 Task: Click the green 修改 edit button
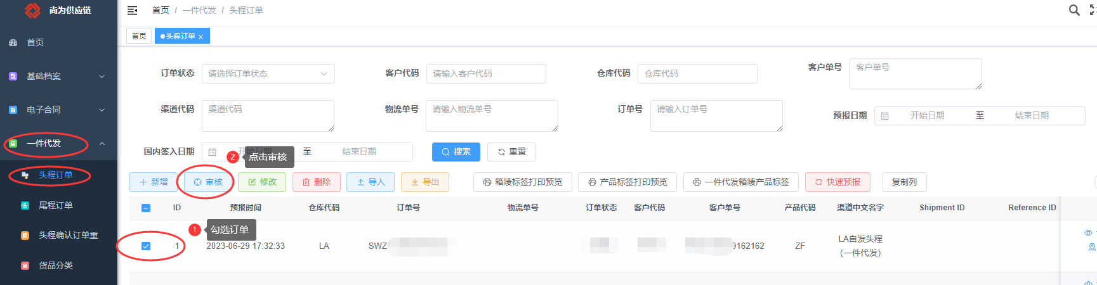click(262, 182)
